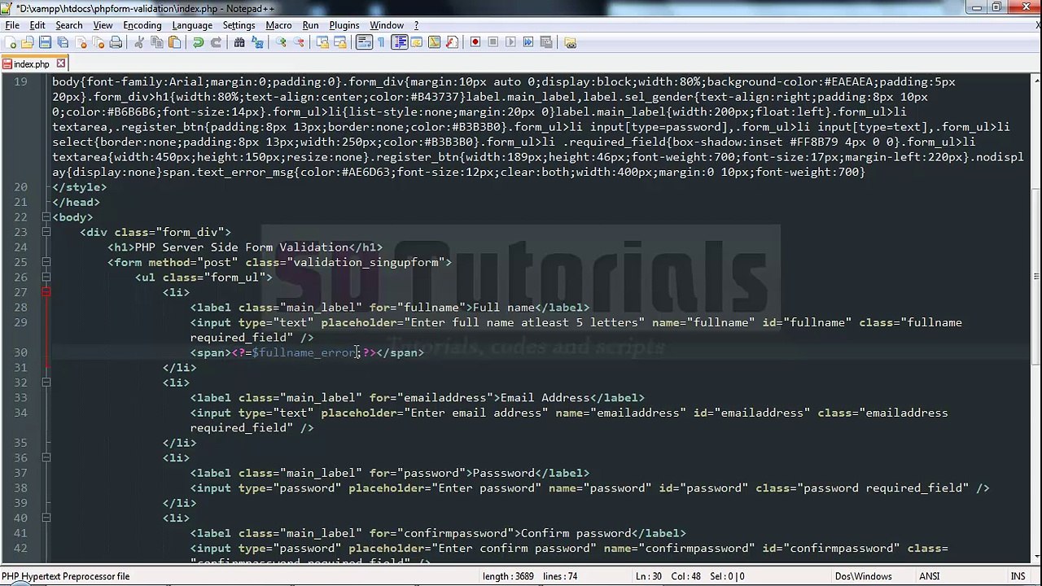Zoom in using magnifier plus icon
Image resolution: width=1042 pixels, height=586 pixels.
(x=281, y=42)
